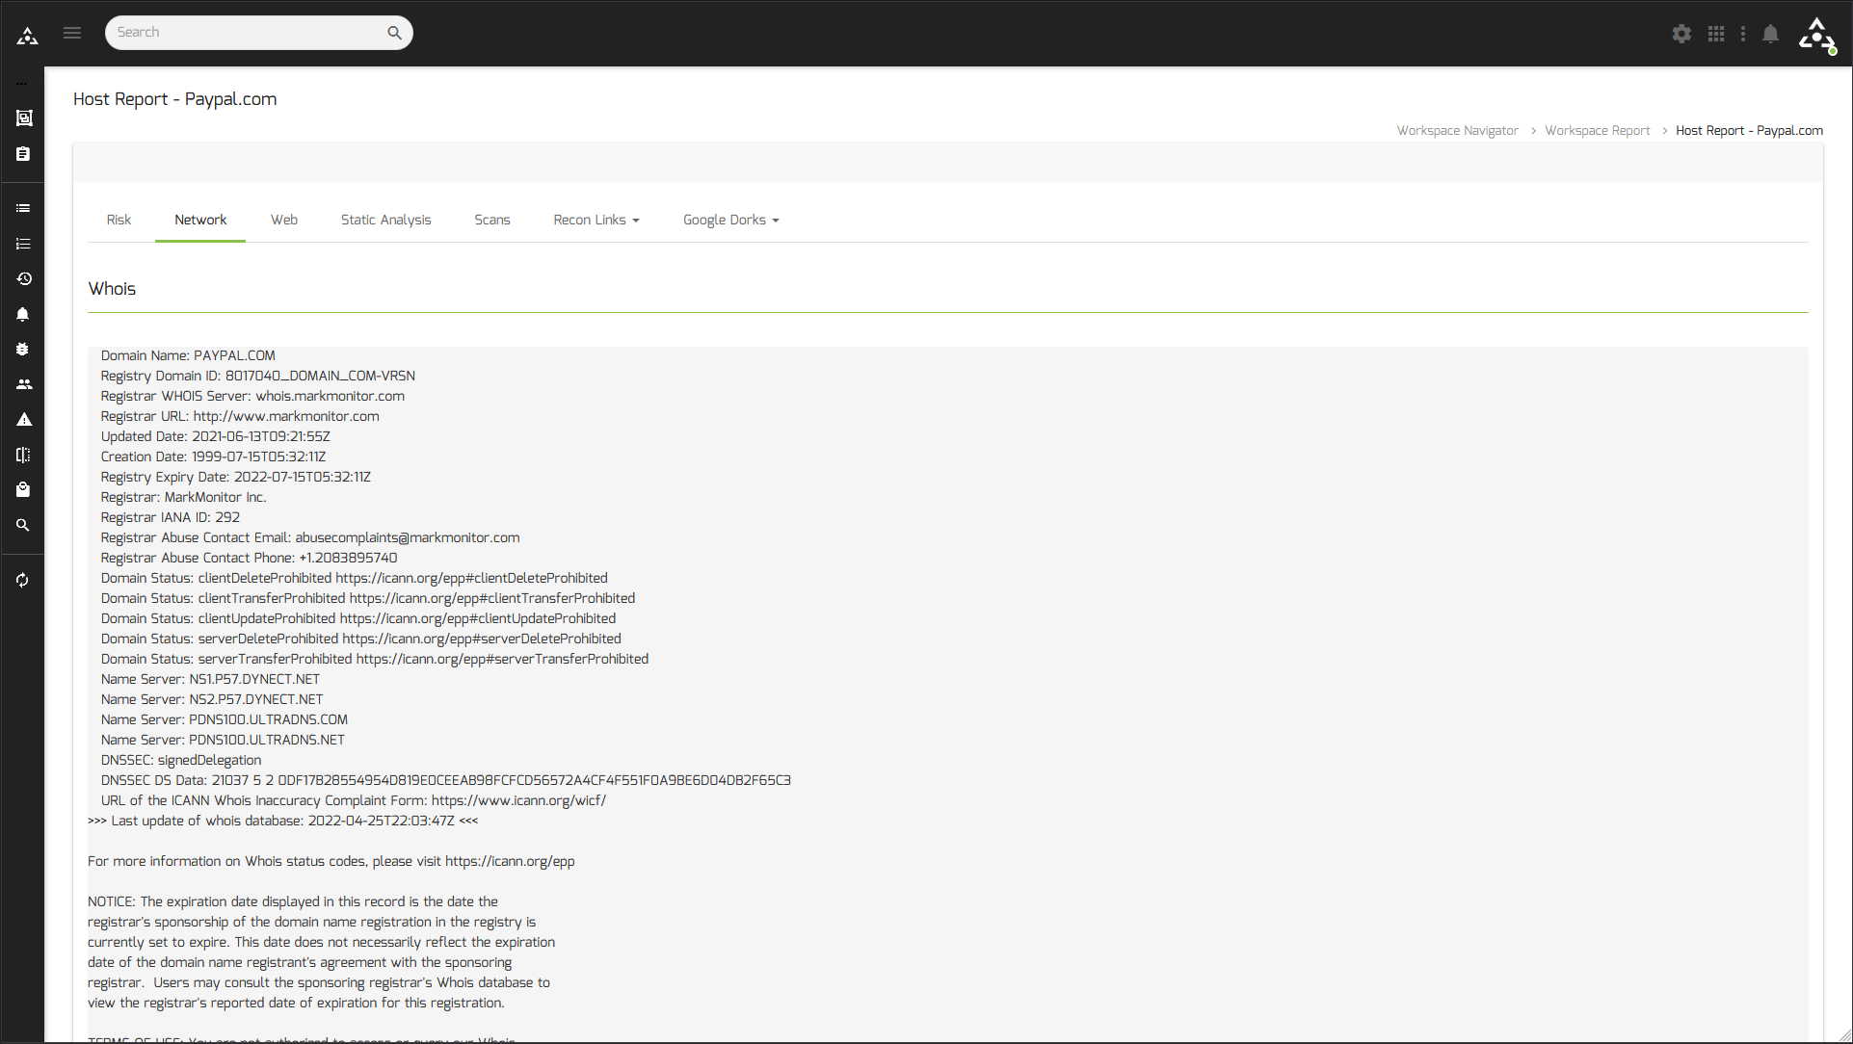Click the clientDeleteProhibited status line
The height and width of the screenshot is (1044, 1853).
click(x=355, y=578)
